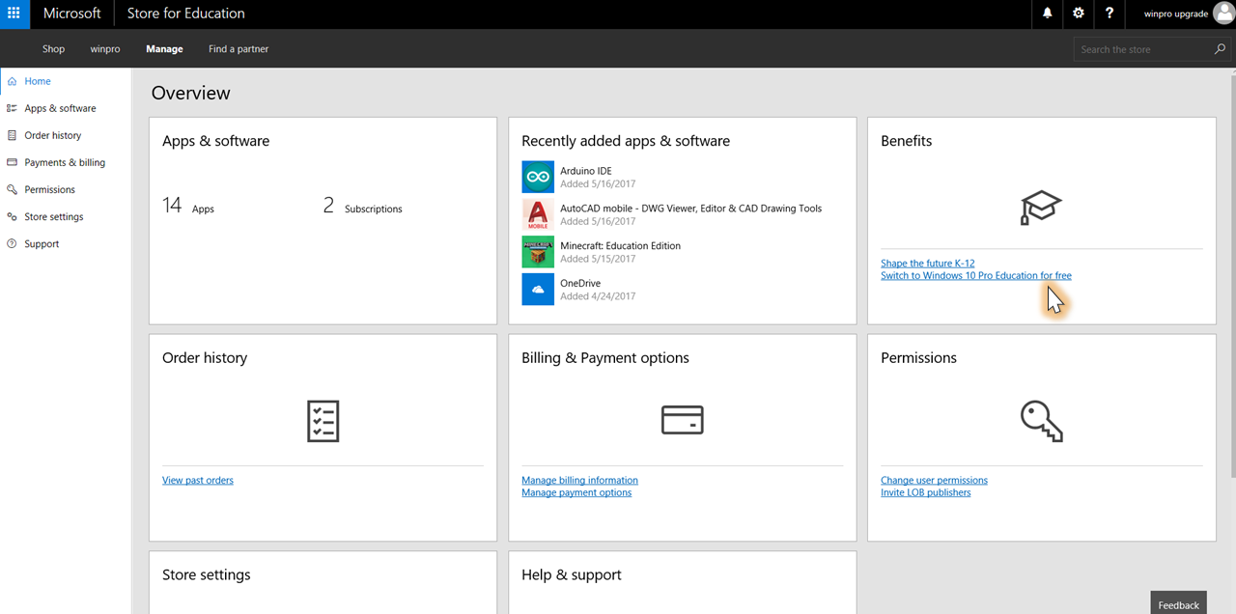
Task: Go to Apps & software in sidebar
Action: tap(60, 109)
